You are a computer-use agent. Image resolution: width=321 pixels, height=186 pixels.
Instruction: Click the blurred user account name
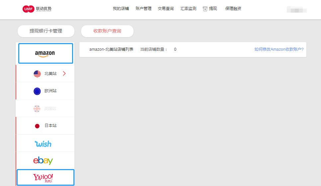(297, 10)
